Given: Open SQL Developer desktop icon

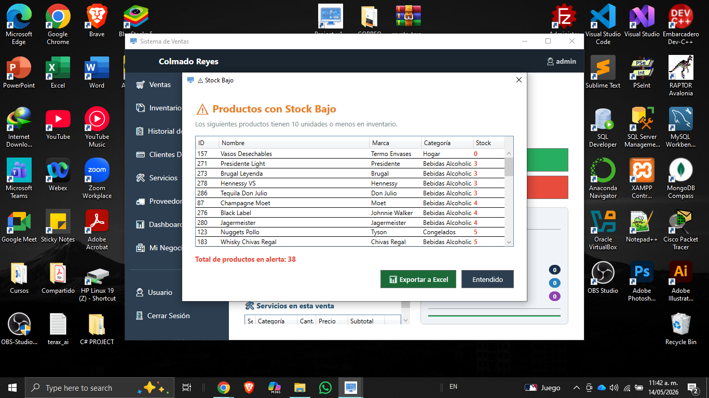Looking at the screenshot, I should [x=603, y=127].
